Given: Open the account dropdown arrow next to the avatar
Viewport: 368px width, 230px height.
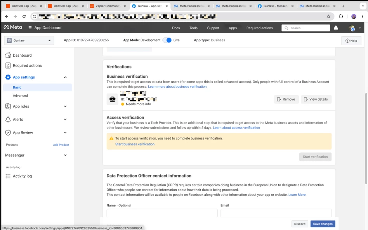Looking at the screenshot, I should (x=360, y=28).
